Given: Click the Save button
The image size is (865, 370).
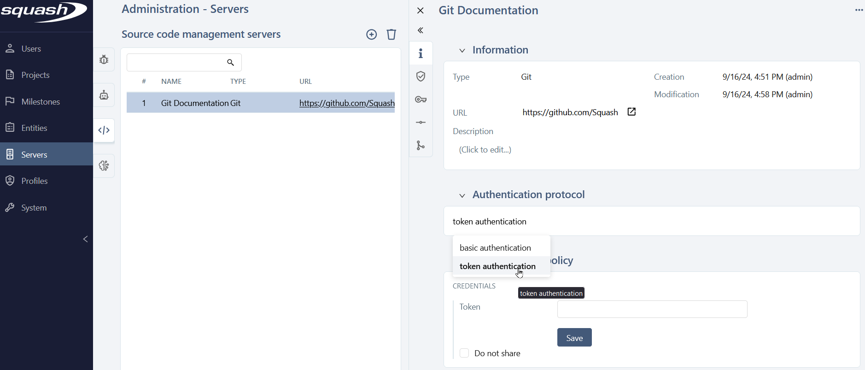Looking at the screenshot, I should coord(574,338).
